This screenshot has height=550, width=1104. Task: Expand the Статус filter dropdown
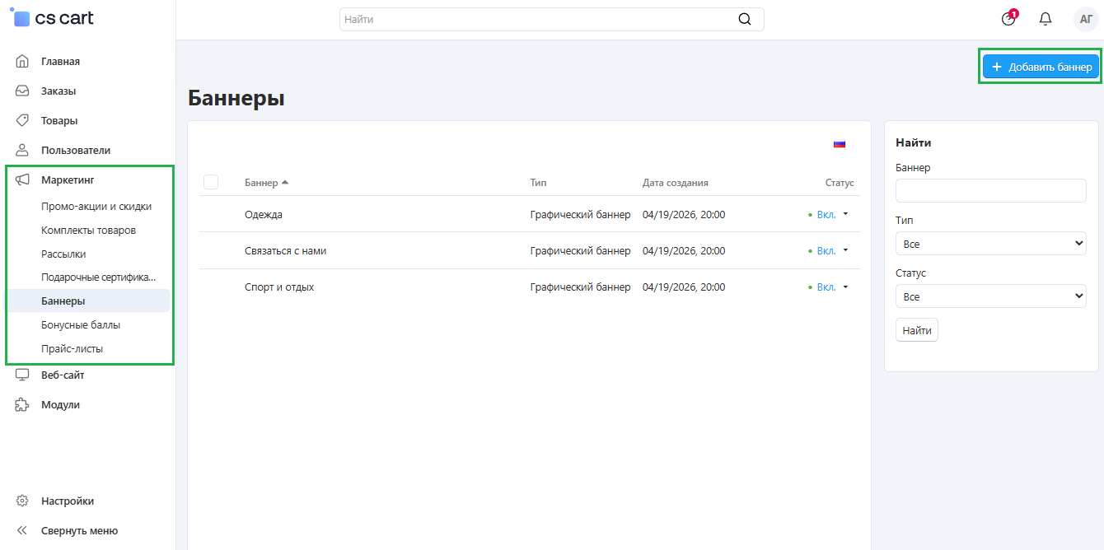tap(990, 296)
